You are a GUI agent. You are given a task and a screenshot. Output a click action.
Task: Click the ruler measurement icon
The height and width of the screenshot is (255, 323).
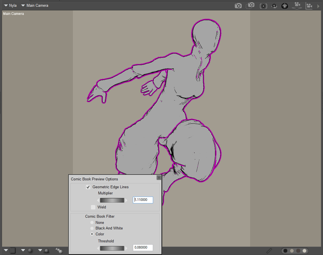tap(269, 251)
